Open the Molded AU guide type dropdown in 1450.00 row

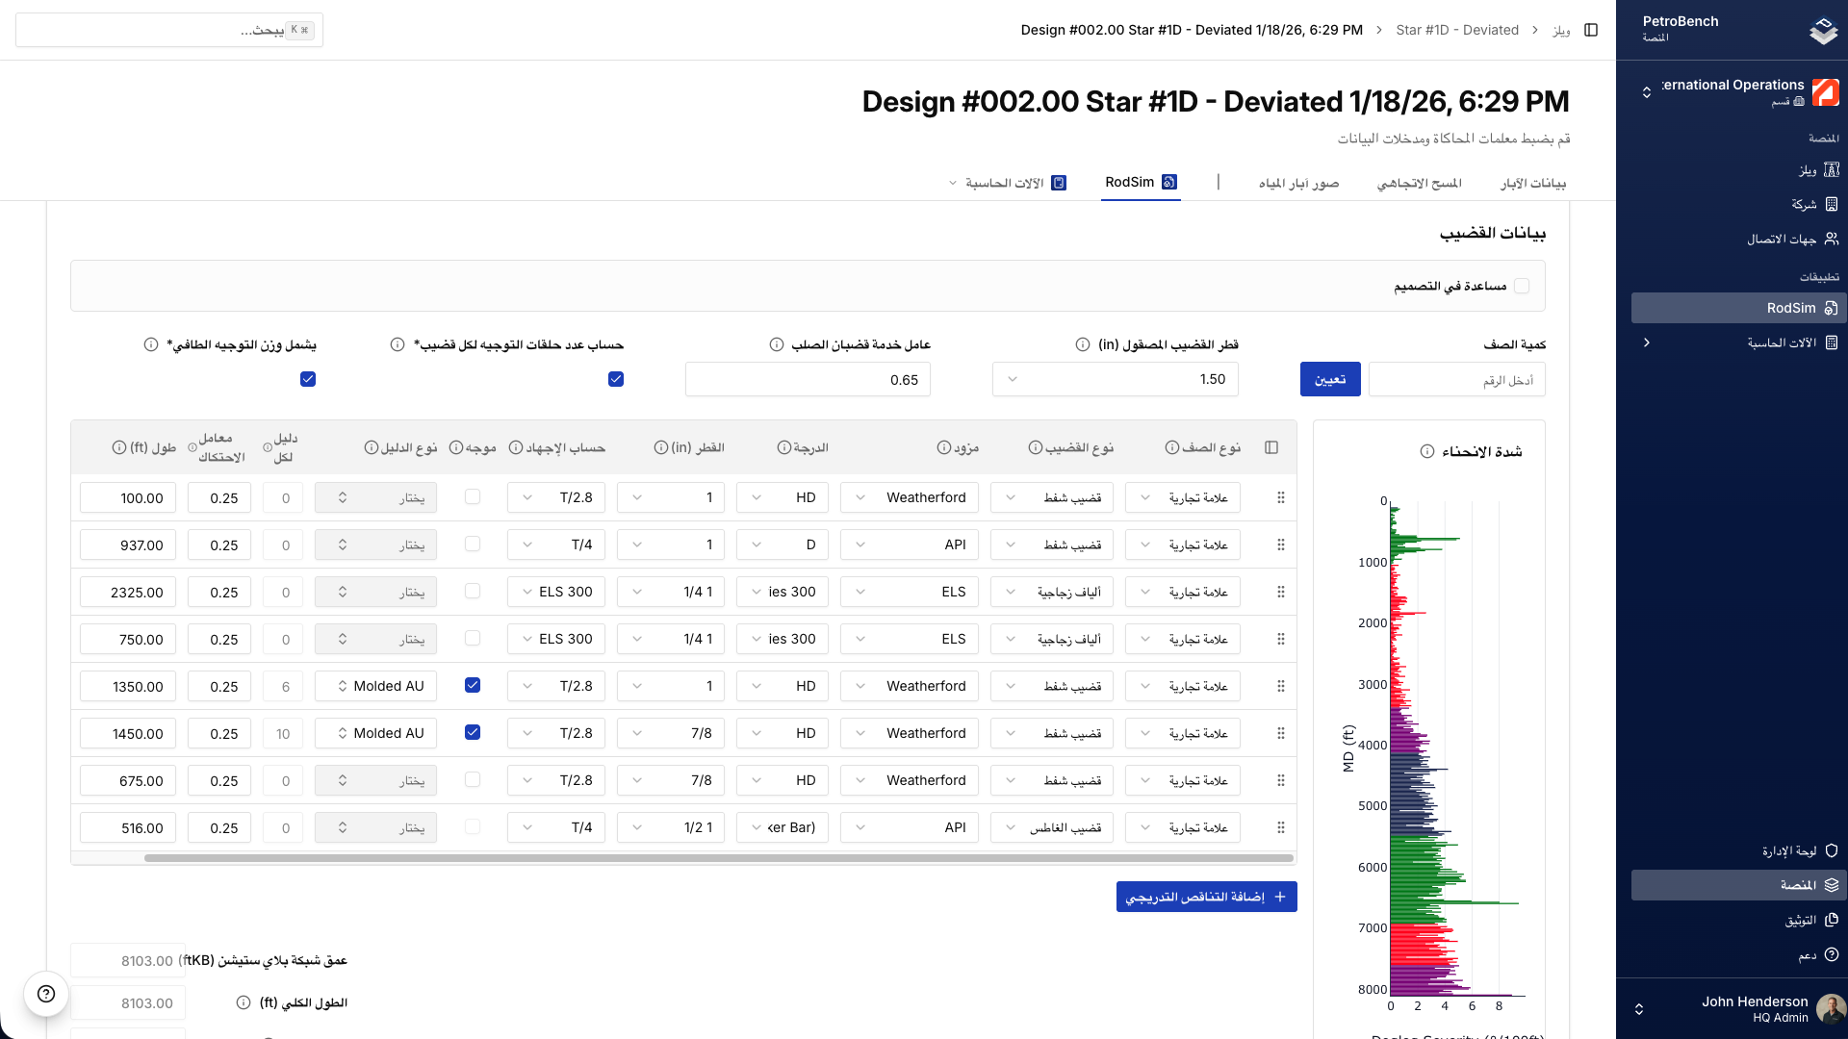(376, 733)
